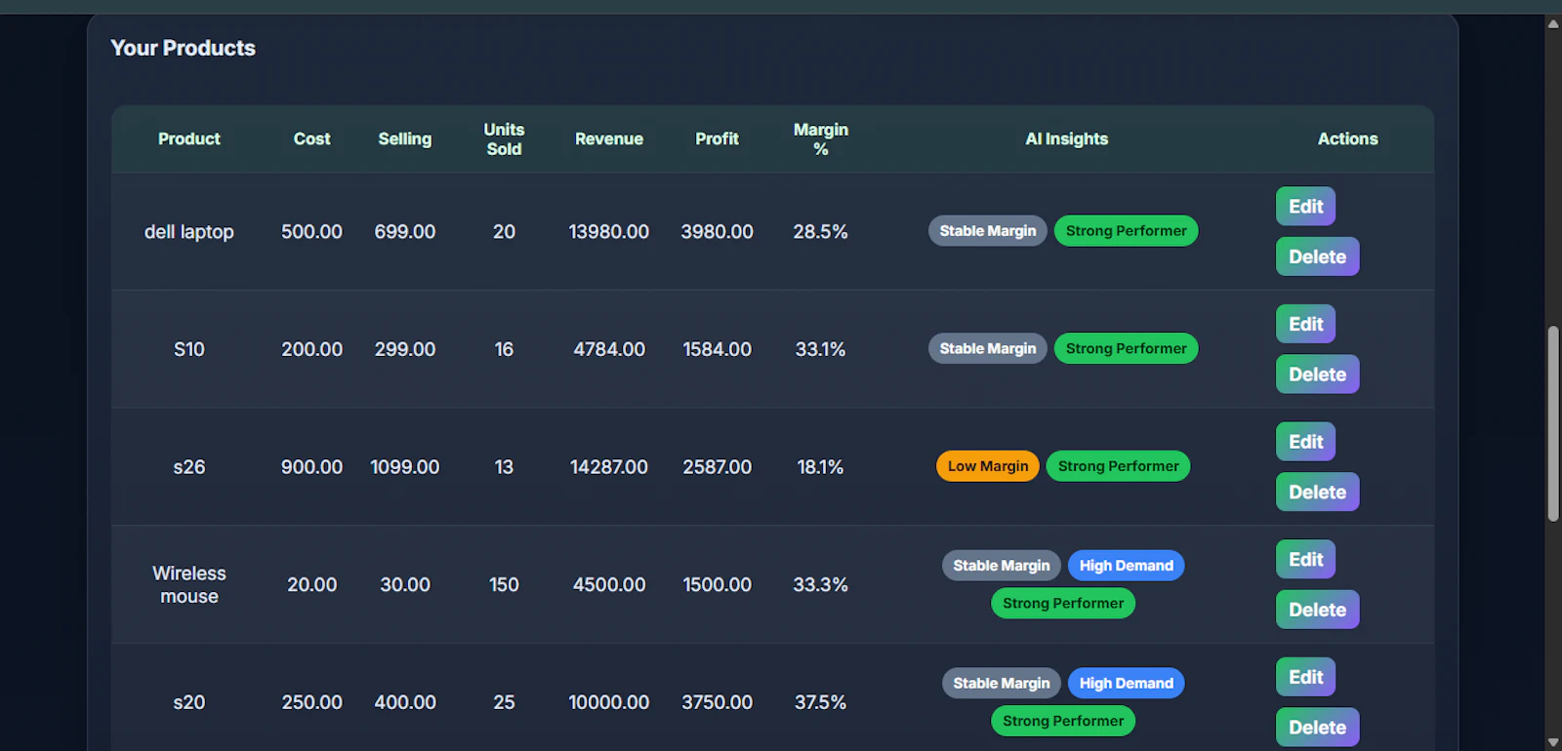The width and height of the screenshot is (1562, 751).
Task: Click Stable Margin badge for Wireless mouse
Action: tap(1002, 566)
